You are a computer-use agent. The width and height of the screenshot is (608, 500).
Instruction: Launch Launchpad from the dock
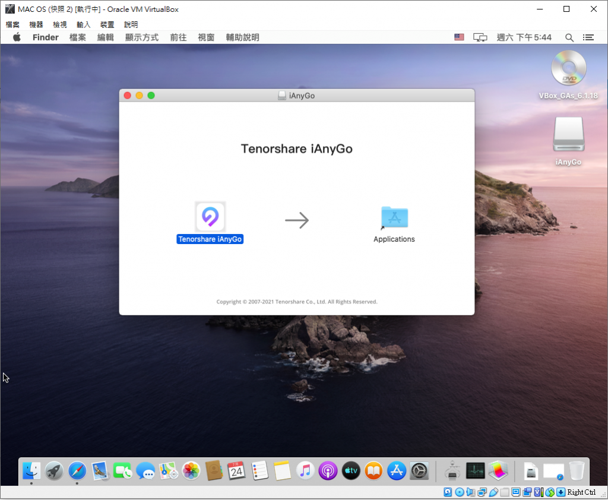tap(54, 471)
